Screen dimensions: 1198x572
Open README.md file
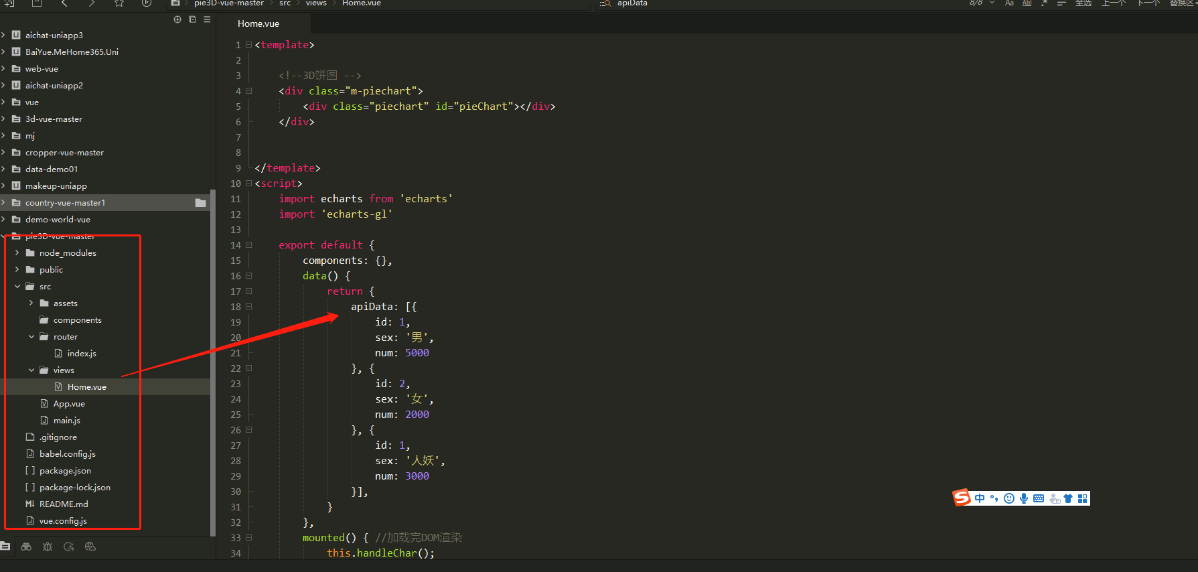pos(64,504)
